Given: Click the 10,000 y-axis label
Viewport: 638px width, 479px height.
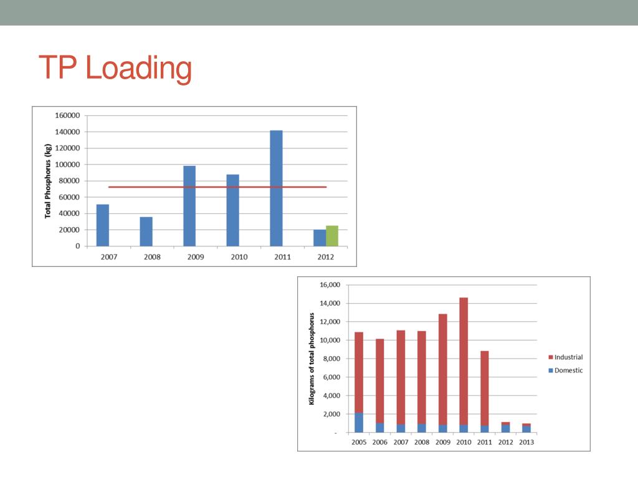Looking at the screenshot, I should pyautogui.click(x=330, y=340).
